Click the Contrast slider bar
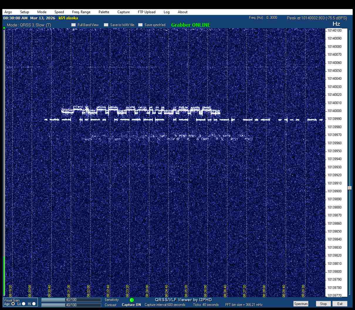The width and height of the screenshot is (355, 310). (71, 305)
